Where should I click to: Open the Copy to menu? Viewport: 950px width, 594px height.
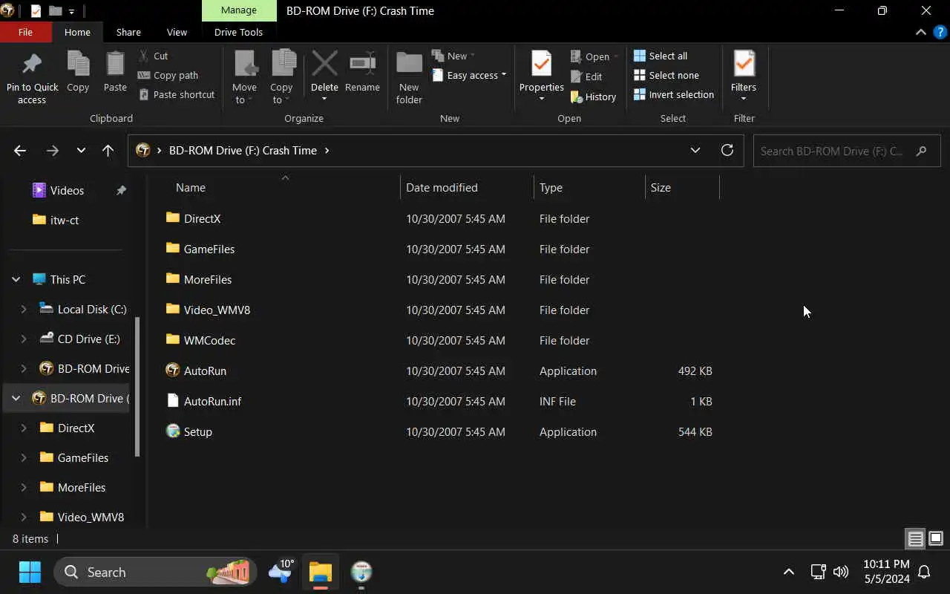[281, 78]
